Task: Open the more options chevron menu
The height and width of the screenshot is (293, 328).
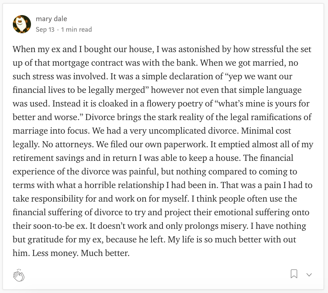Action: click(x=309, y=274)
